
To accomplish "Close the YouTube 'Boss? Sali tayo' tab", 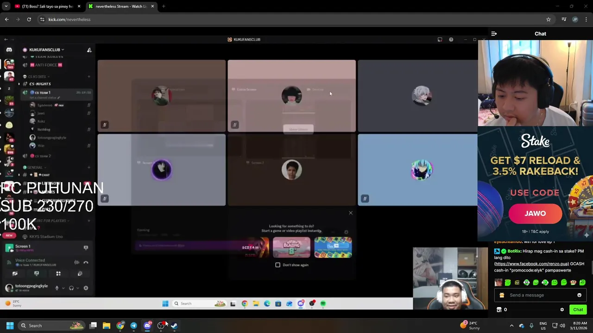I will [x=79, y=6].
